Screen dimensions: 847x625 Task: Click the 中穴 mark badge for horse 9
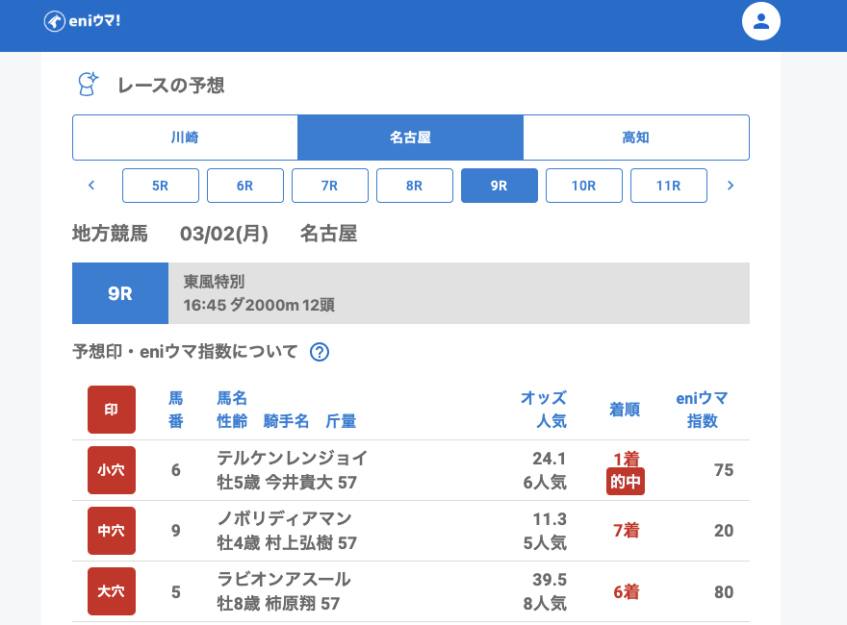[112, 531]
